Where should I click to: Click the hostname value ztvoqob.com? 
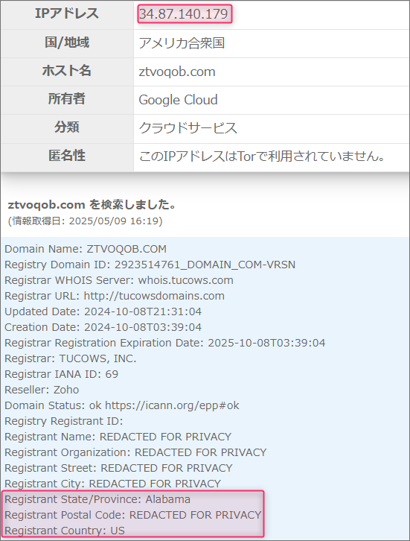177,72
